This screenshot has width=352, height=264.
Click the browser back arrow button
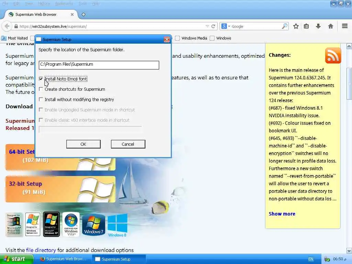pyautogui.click(x=7, y=26)
